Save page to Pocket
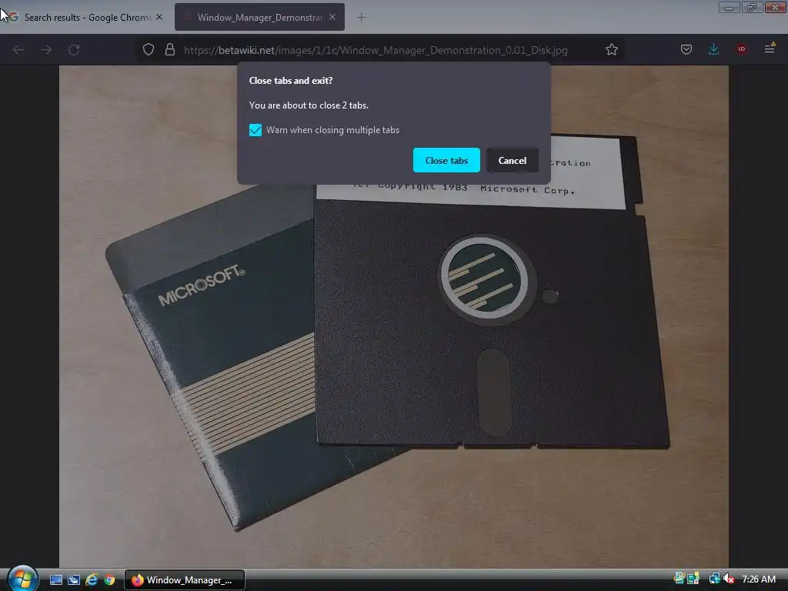The height and width of the screenshot is (591, 788). tap(686, 49)
